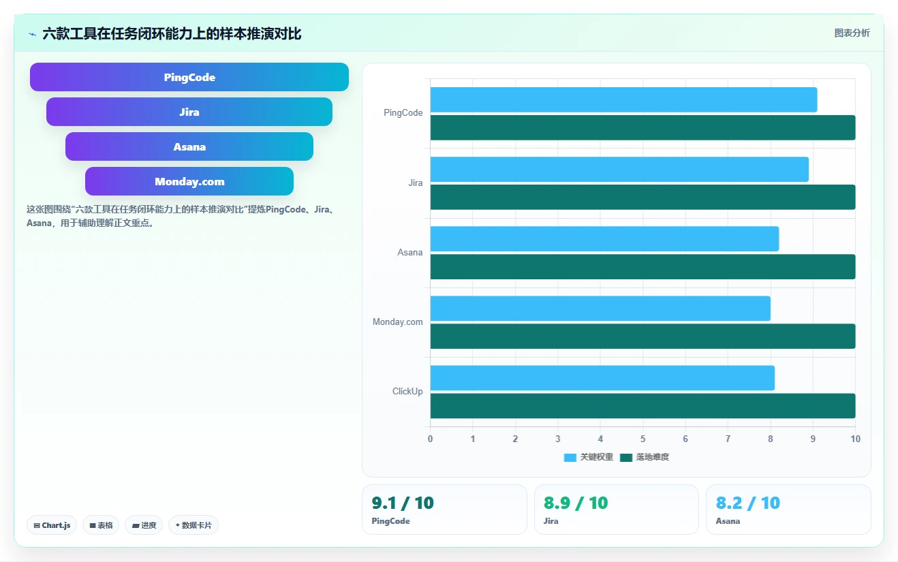Click the ClickUp label on the chart axis
This screenshot has height=562, width=898.
(407, 391)
